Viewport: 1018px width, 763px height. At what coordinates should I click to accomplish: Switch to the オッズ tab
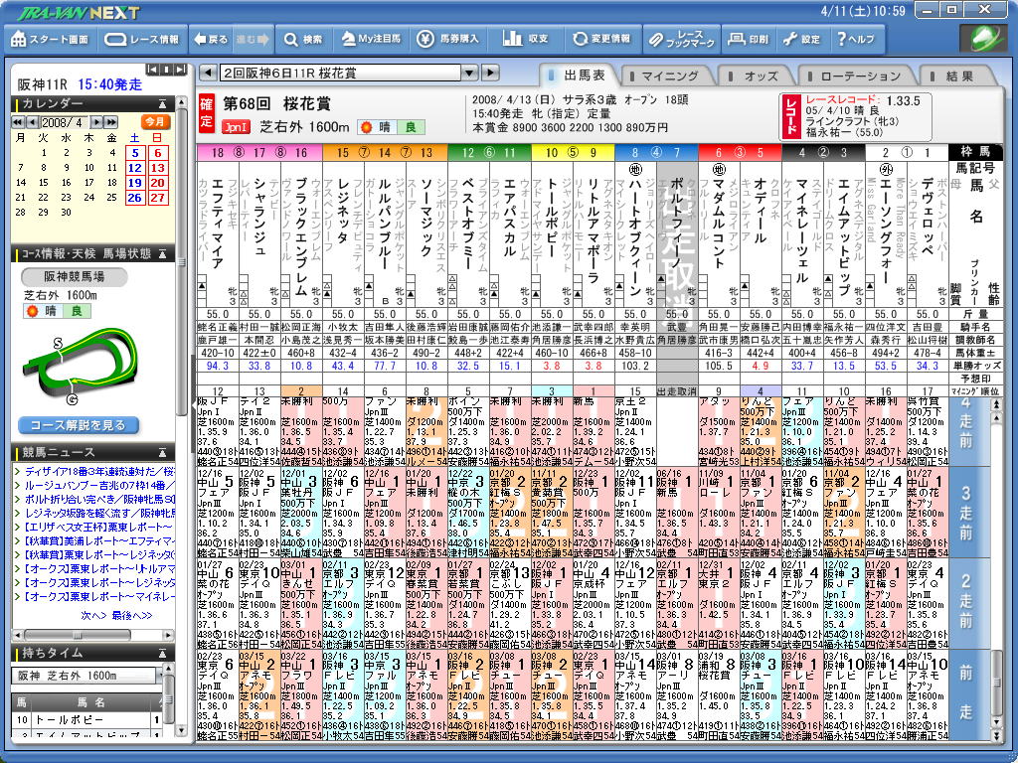click(x=761, y=76)
